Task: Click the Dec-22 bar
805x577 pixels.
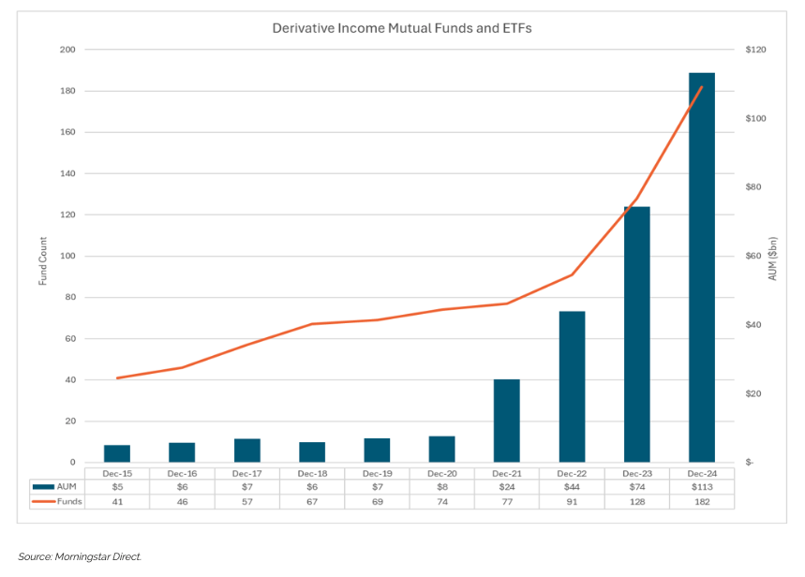Action: click(x=572, y=384)
